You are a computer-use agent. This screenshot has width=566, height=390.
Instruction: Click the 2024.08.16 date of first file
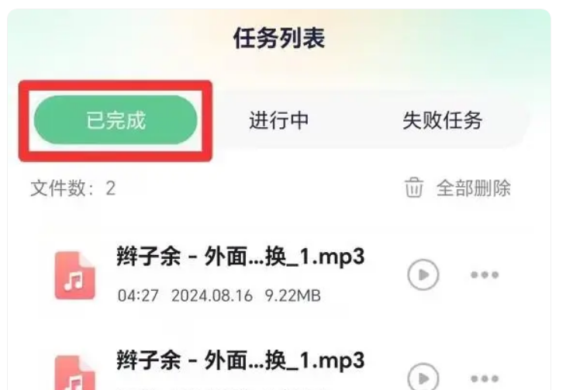(212, 295)
